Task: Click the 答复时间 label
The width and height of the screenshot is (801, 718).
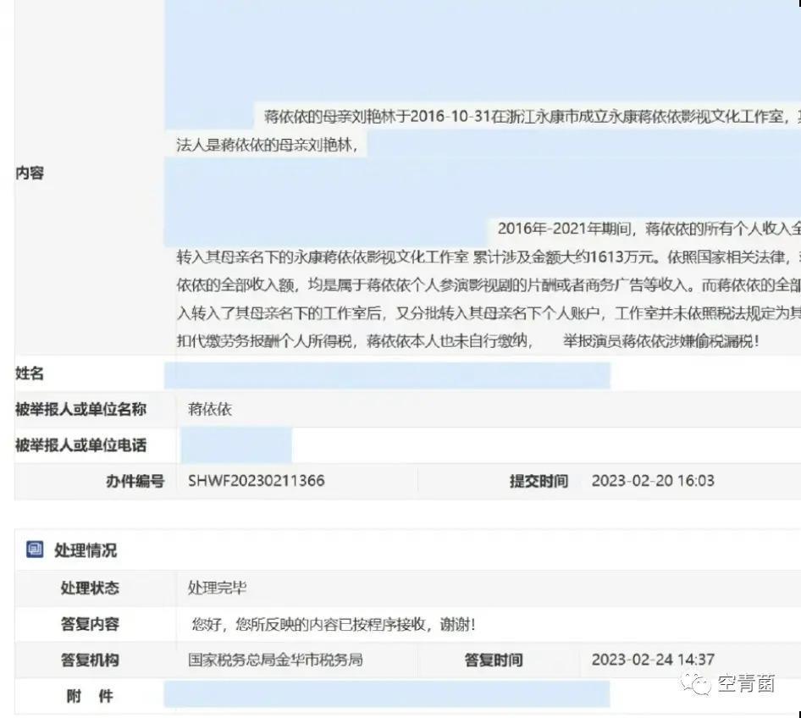Action: tap(493, 660)
